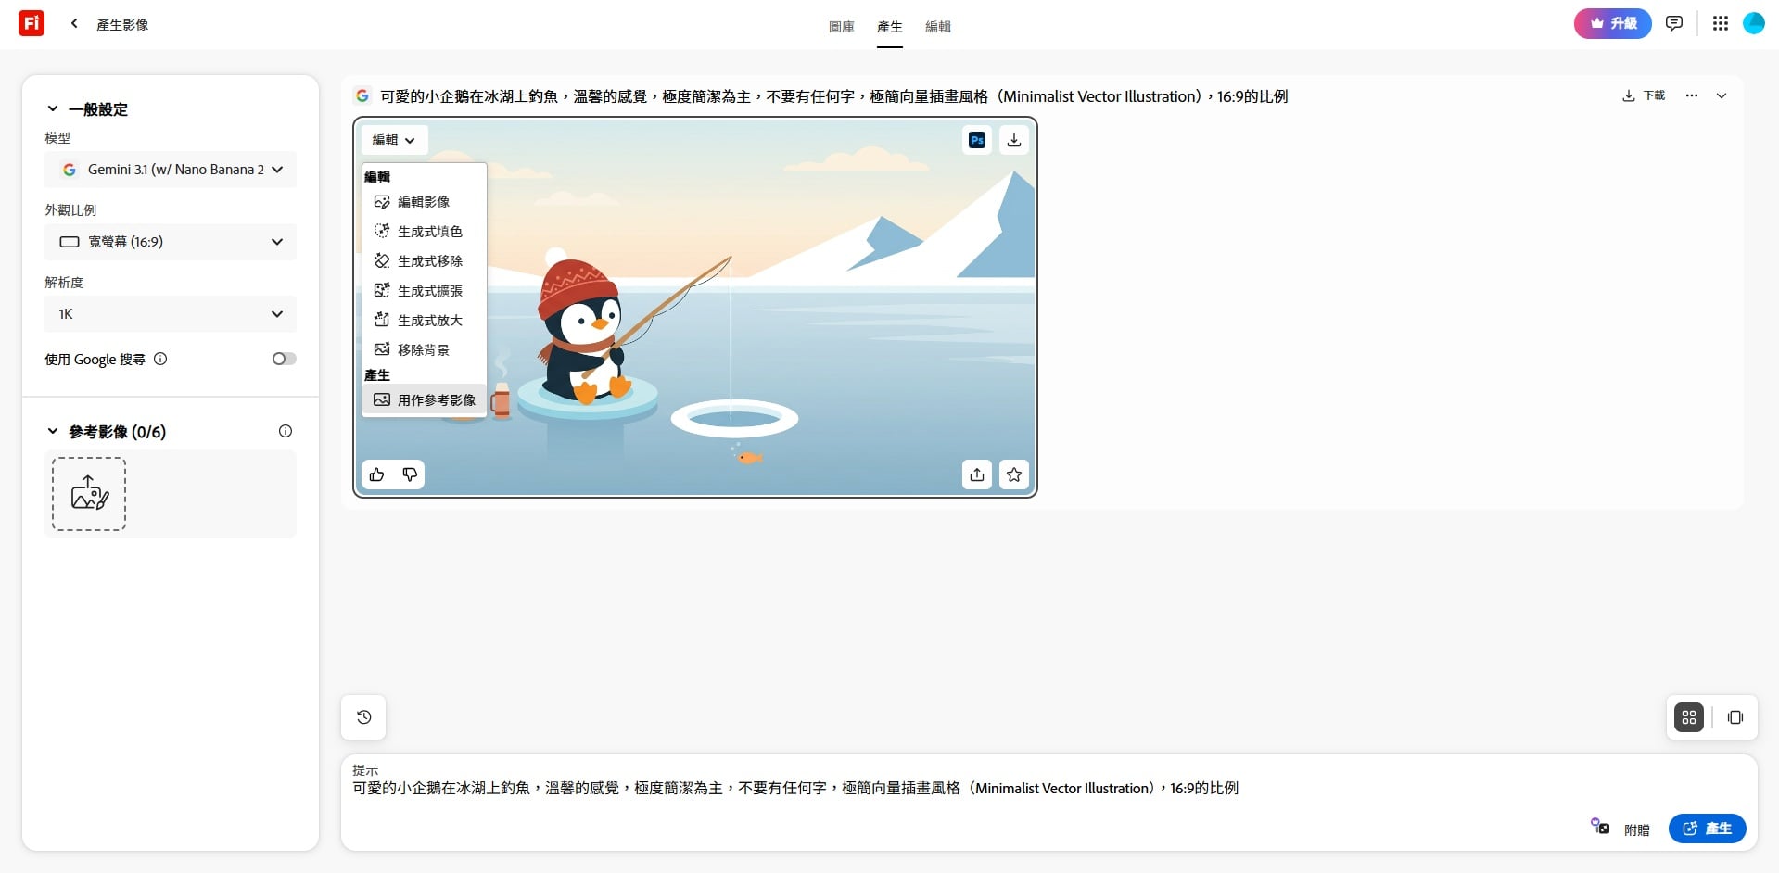
Task: Select 移除背景 in the edit menu
Action: coord(423,350)
